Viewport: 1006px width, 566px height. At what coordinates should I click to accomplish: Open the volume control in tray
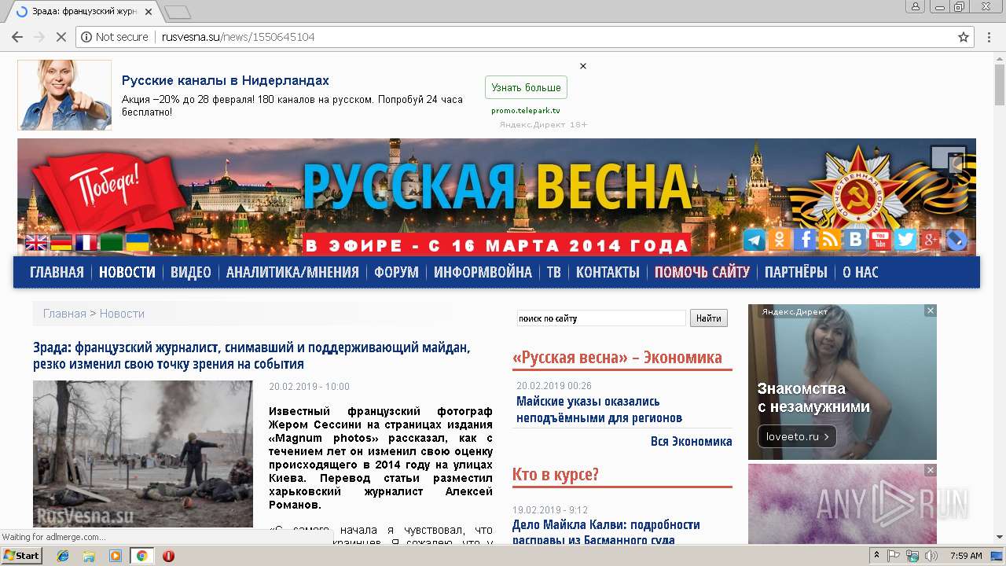[931, 556]
